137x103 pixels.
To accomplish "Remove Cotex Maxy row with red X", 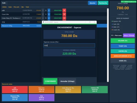I will point(64,18).
